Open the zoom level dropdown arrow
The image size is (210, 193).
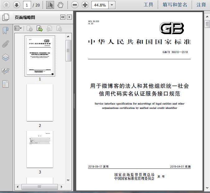112,5
